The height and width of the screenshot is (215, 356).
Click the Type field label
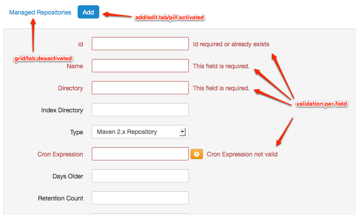click(76, 132)
